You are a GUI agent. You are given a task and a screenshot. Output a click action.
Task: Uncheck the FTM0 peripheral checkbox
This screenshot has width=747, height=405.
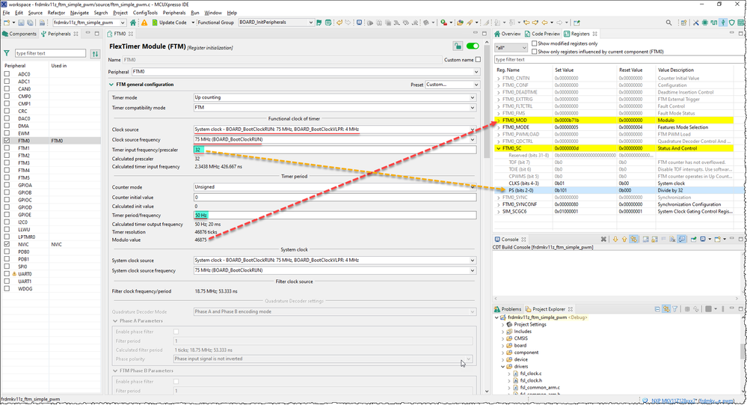(7, 141)
